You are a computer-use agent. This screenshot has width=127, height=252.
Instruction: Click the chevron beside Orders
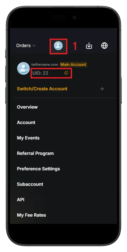click(34, 46)
